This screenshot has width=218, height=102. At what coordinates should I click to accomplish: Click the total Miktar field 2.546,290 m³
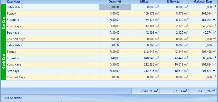(145, 91)
